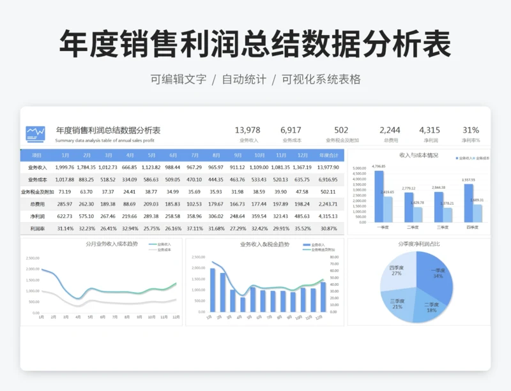The image size is (511, 391).
Task: Click cell 502.11 annual tax total
Action: pyautogui.click(x=328, y=192)
